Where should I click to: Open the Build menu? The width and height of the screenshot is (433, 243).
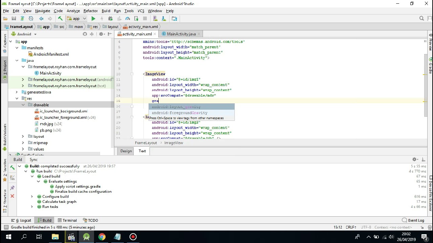coord(106,11)
